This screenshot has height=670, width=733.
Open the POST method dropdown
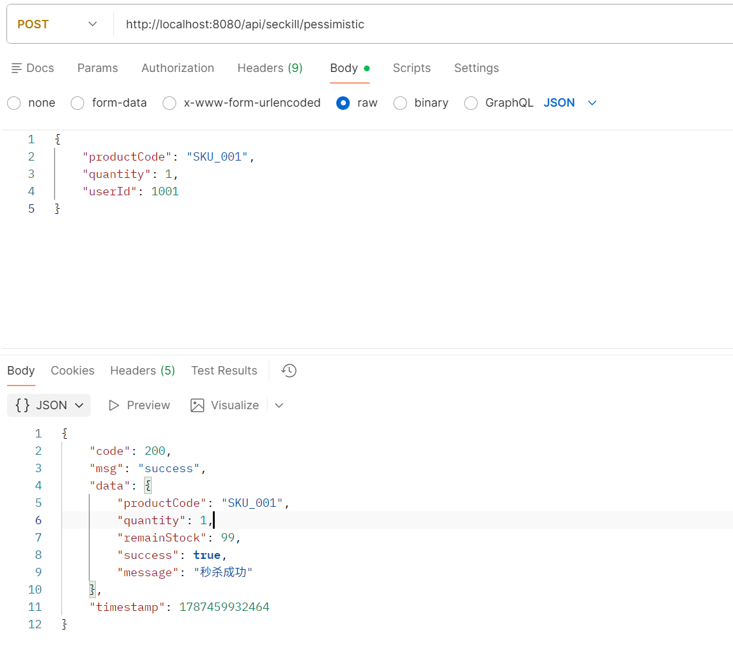[57, 24]
